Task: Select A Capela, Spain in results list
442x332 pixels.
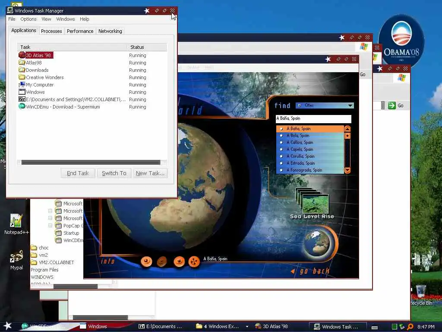Action: [x=310, y=149]
